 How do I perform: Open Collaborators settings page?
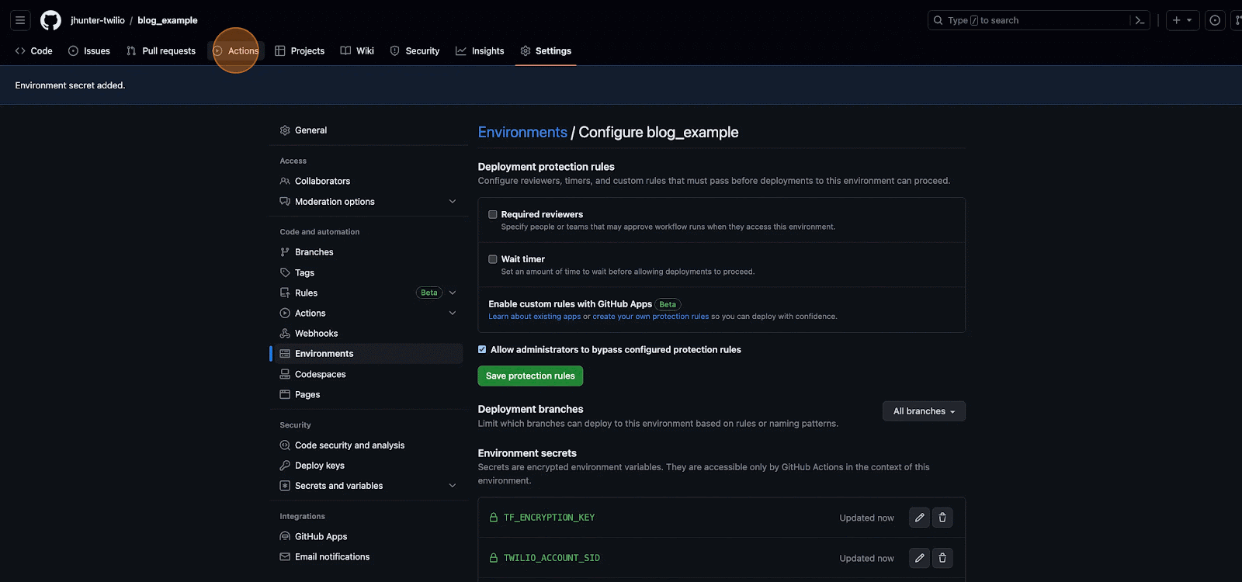366,181
